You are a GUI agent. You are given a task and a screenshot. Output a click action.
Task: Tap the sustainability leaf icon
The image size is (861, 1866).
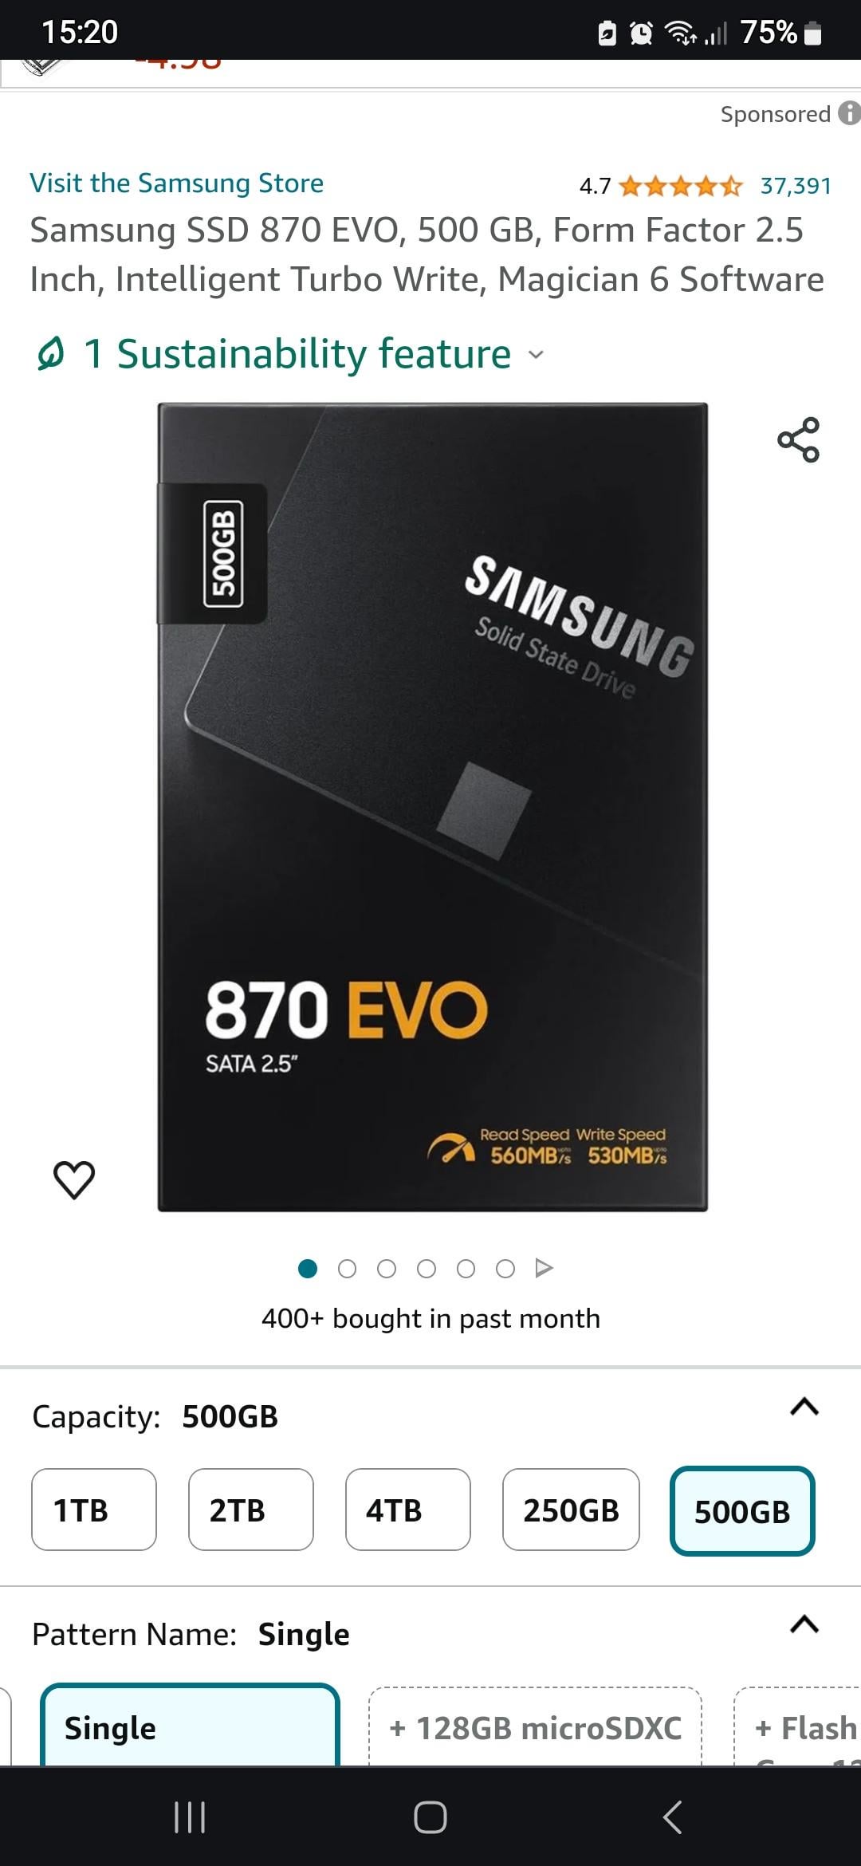coord(50,353)
